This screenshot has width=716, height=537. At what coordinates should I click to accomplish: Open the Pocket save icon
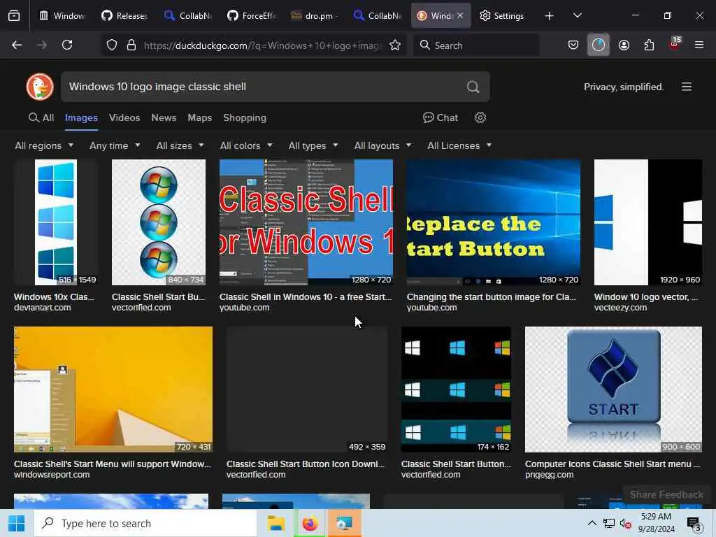pyautogui.click(x=573, y=45)
